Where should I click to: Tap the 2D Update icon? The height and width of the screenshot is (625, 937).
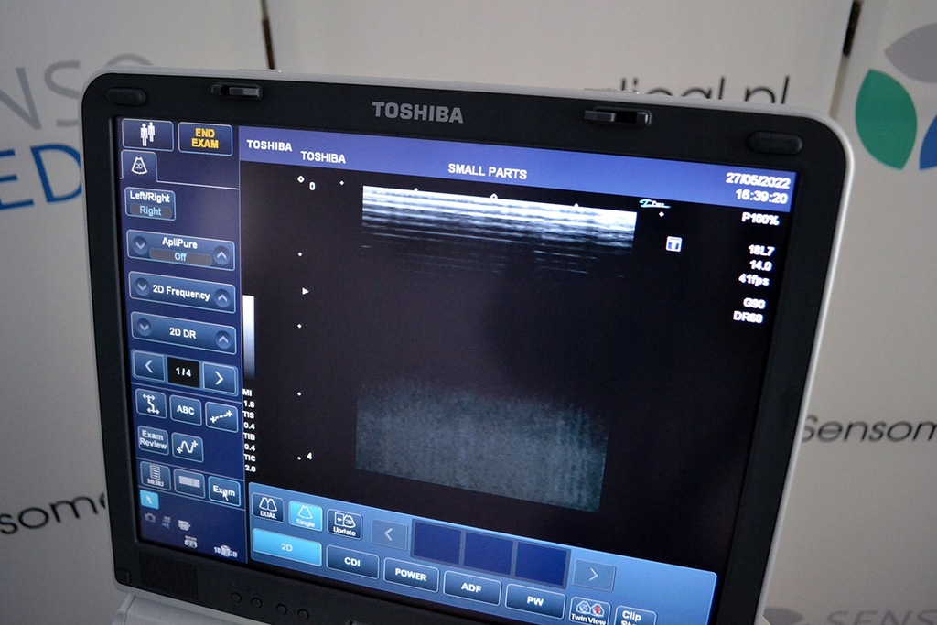(344, 524)
